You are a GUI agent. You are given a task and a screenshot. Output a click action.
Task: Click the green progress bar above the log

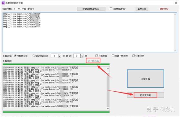click(x=56, y=64)
